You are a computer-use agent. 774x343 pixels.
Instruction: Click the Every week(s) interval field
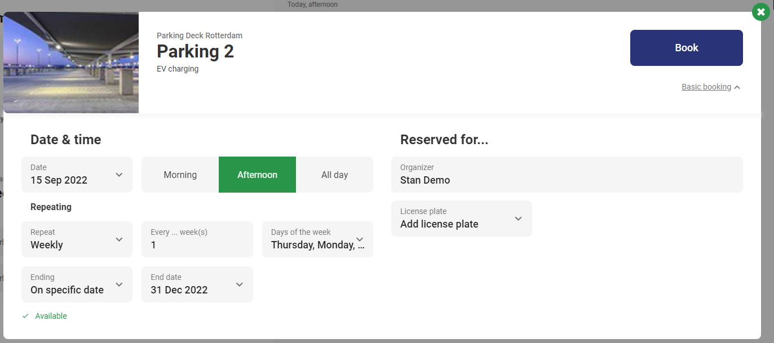(x=197, y=239)
